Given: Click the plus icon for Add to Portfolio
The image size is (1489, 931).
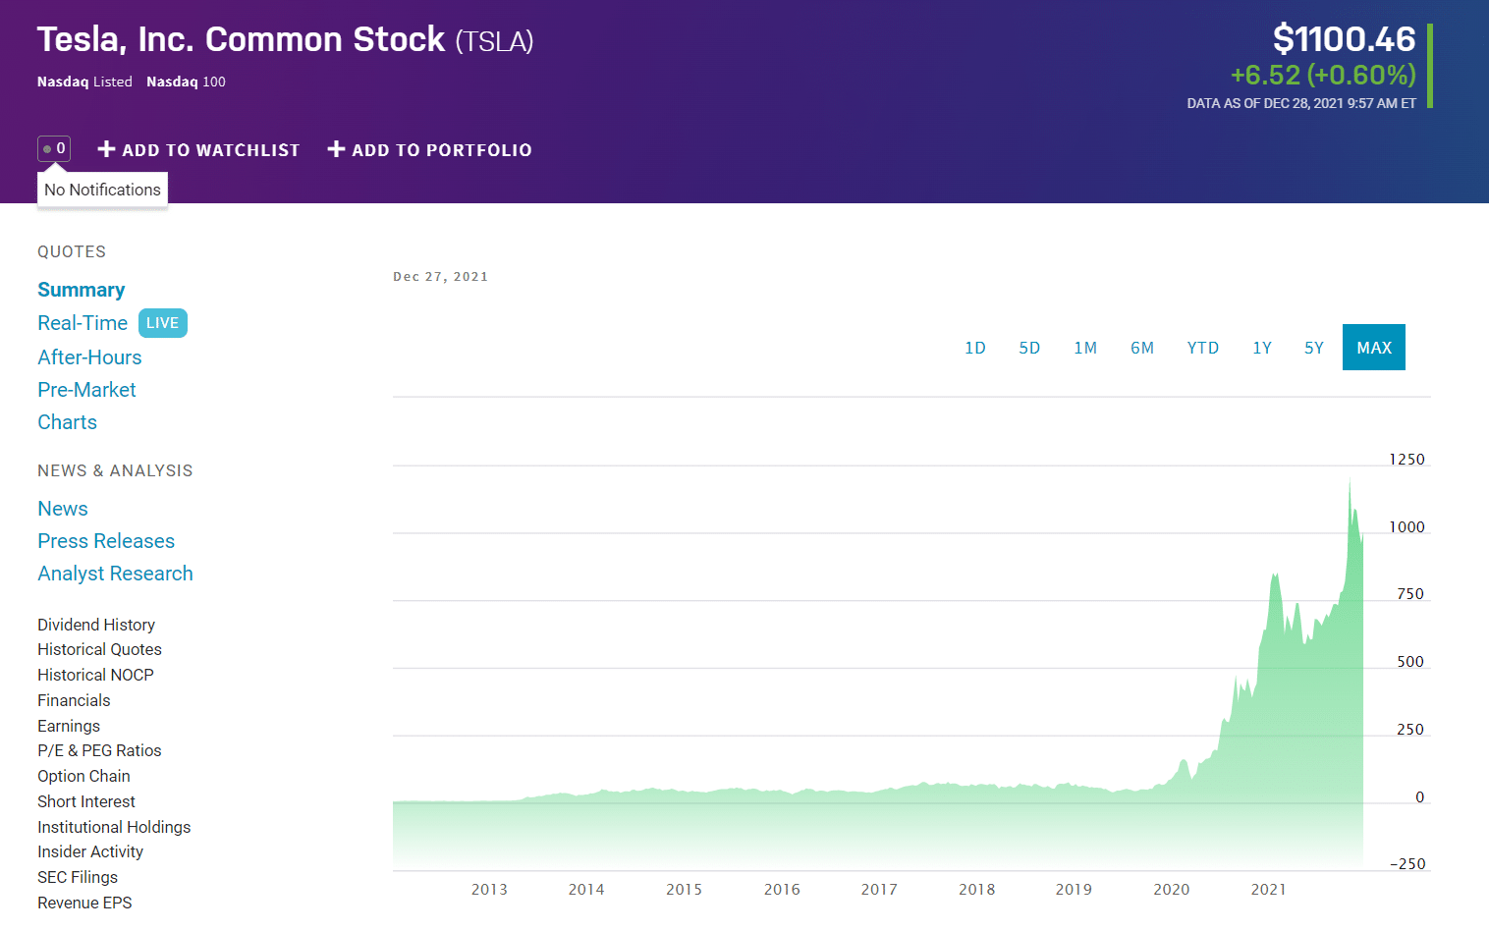Looking at the screenshot, I should click(x=336, y=149).
